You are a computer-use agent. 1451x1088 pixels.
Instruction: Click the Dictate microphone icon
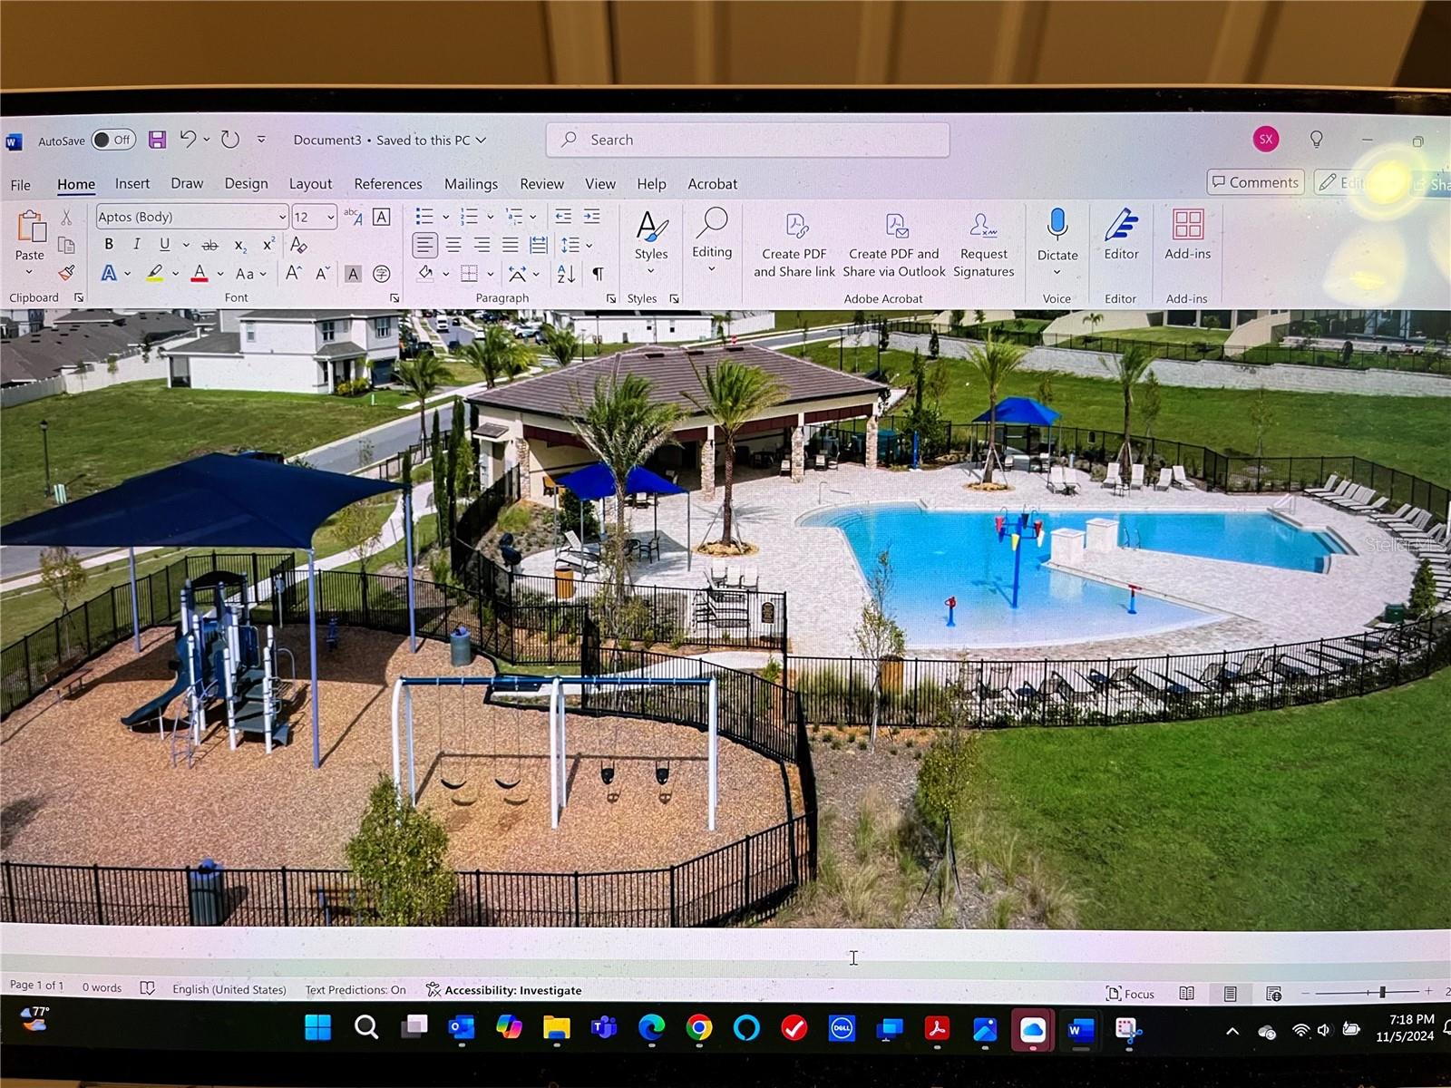pos(1057,225)
